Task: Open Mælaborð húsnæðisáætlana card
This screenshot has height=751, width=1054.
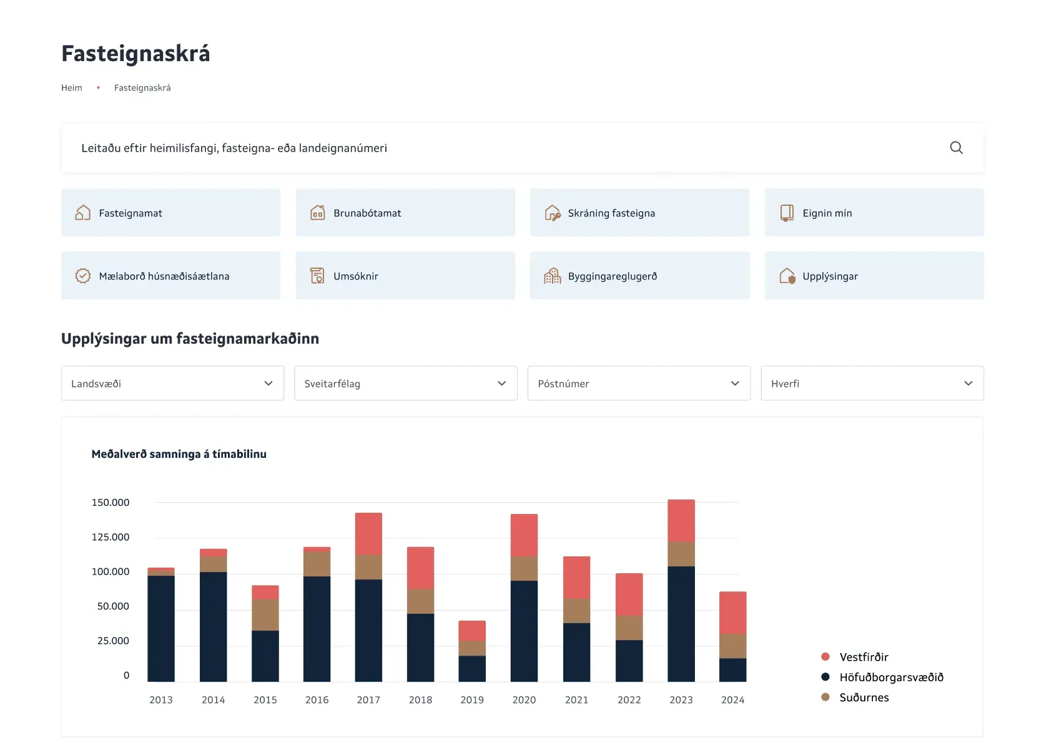Action: [170, 276]
